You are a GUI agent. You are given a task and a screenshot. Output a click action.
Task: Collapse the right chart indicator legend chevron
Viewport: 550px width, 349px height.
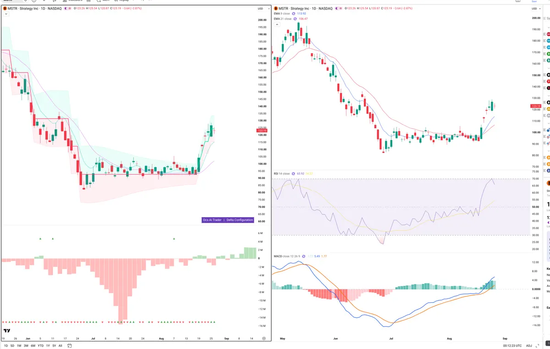click(x=277, y=24)
